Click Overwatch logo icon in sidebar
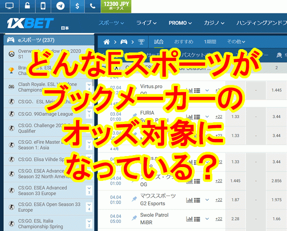Screen dimensions: 287x231 (x=11, y=53)
